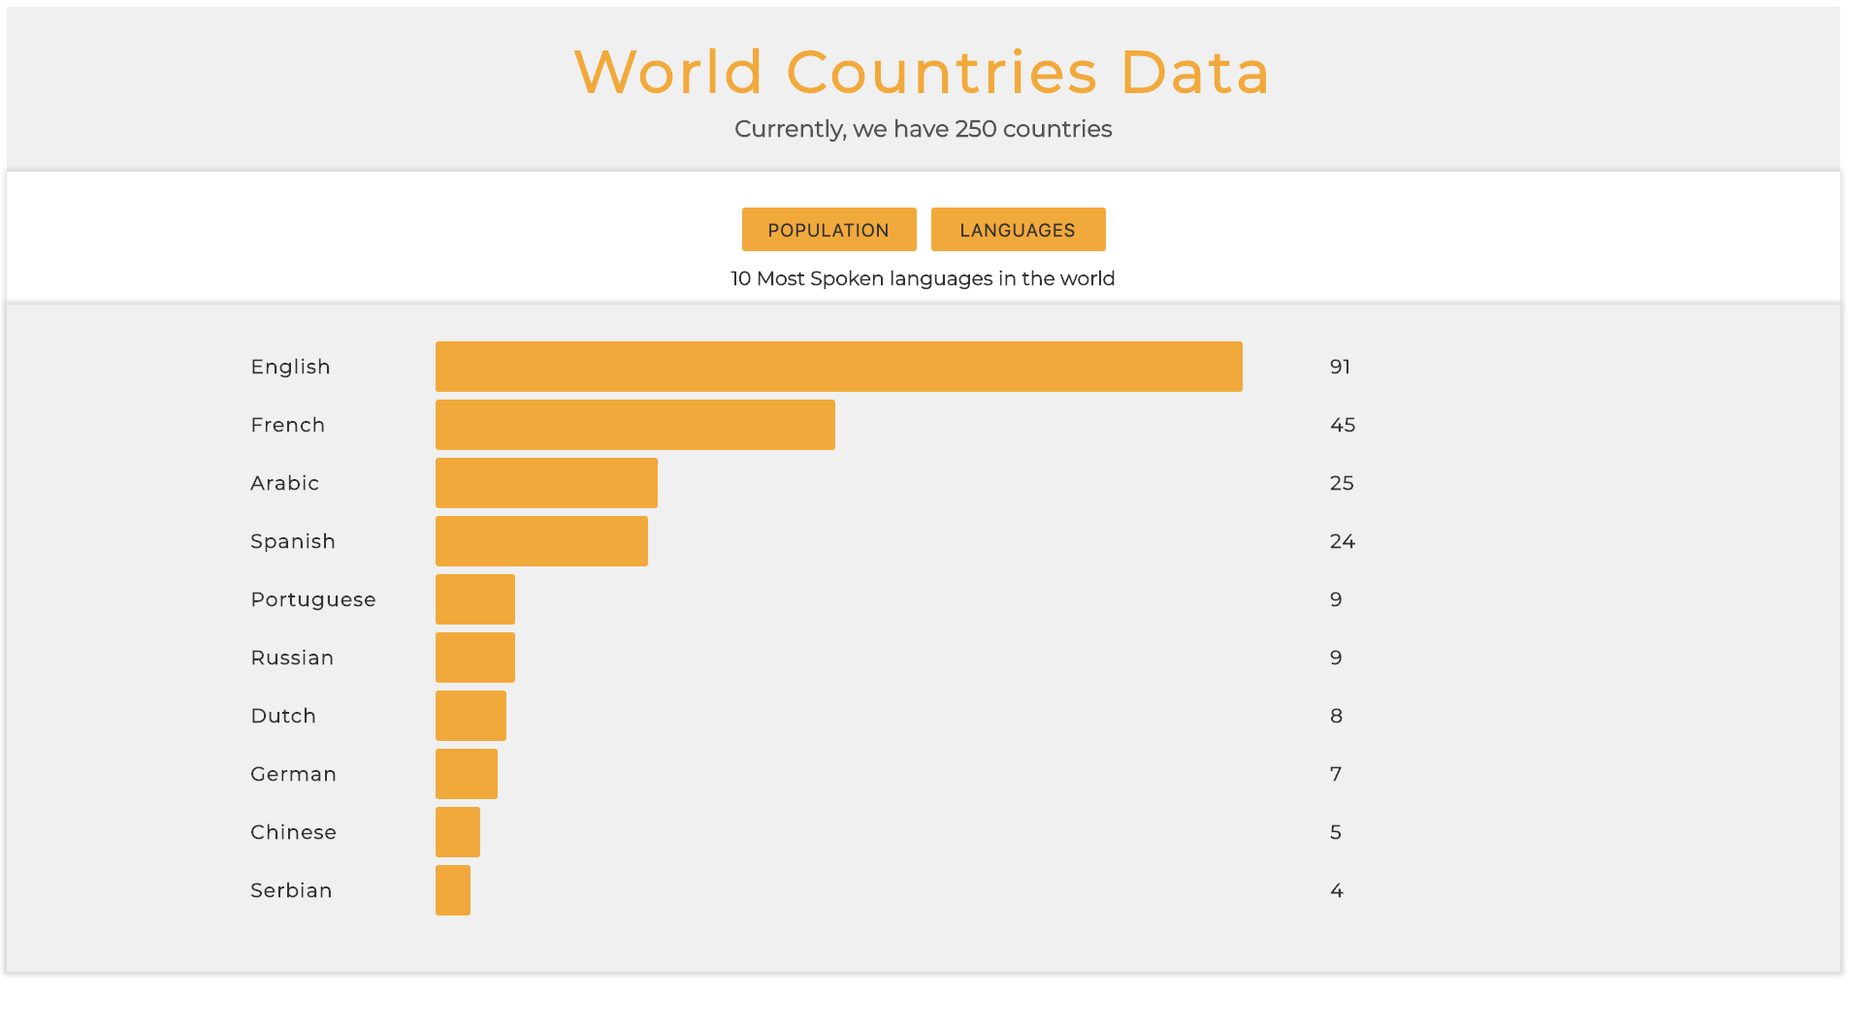Click the Serbian label text
The width and height of the screenshot is (1850, 1028).
291,890
